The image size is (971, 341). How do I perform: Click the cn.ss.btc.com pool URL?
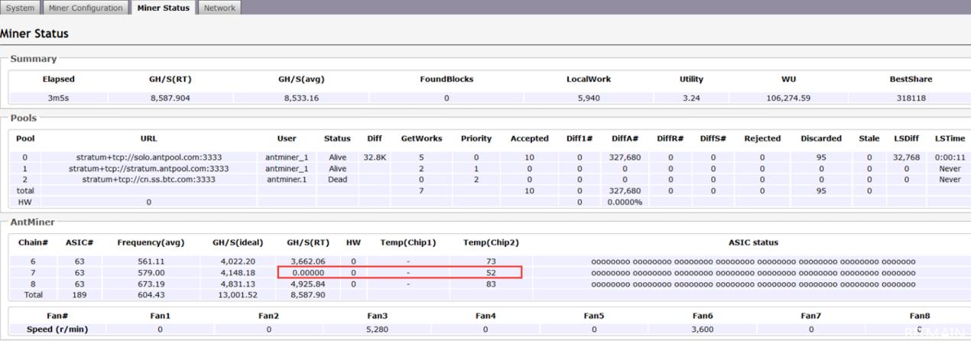[x=149, y=179]
